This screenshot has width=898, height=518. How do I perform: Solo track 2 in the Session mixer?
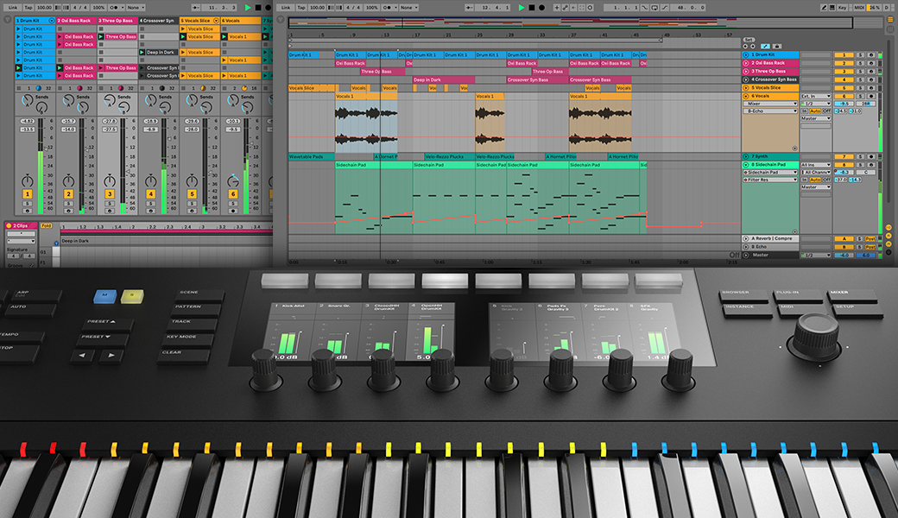[68, 203]
